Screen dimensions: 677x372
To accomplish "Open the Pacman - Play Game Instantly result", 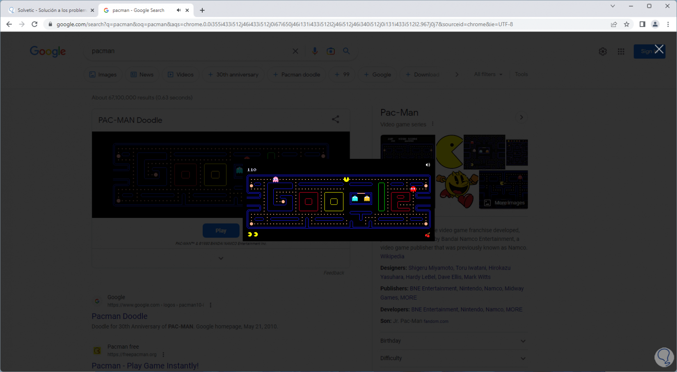I will (x=145, y=366).
